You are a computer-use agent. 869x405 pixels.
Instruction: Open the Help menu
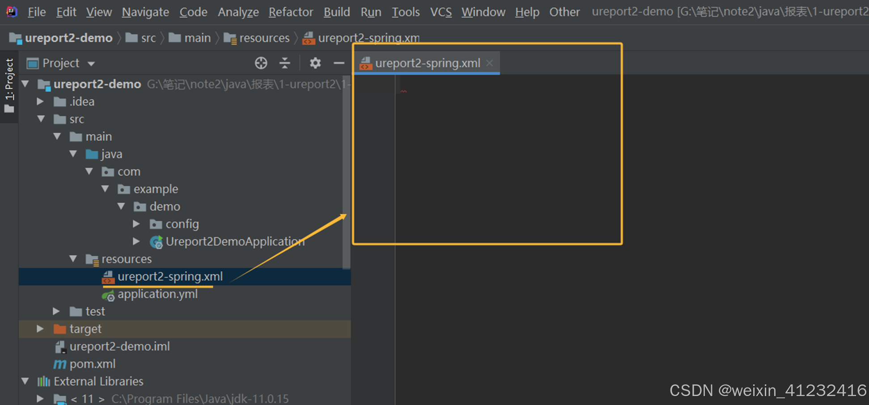click(x=527, y=12)
